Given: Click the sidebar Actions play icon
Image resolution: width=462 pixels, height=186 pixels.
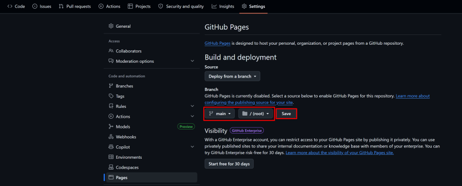Looking at the screenshot, I should click(111, 117).
